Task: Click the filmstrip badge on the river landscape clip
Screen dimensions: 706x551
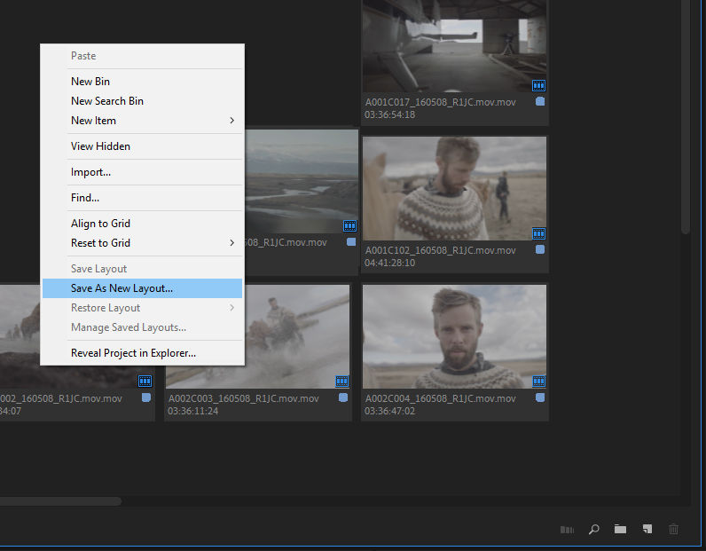Action: [349, 225]
